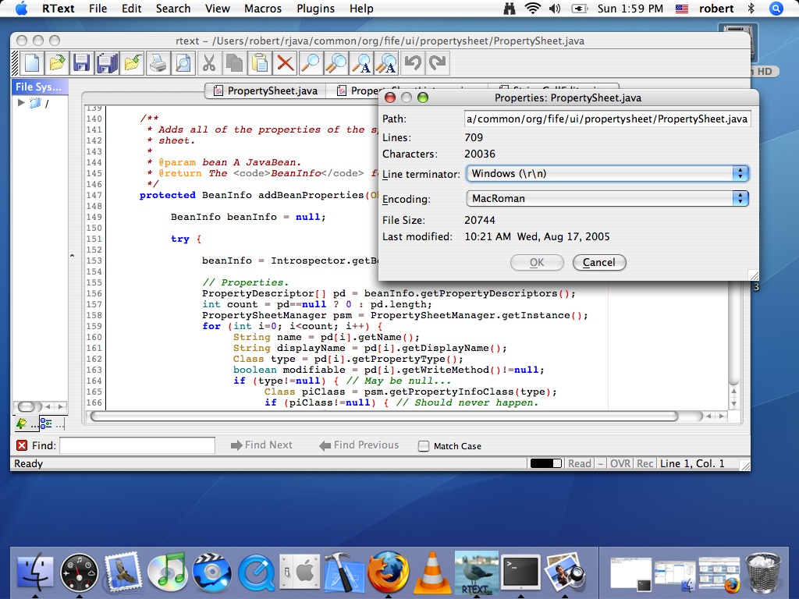Expand the root folder in File System
This screenshot has height=599, width=799.
[21, 103]
